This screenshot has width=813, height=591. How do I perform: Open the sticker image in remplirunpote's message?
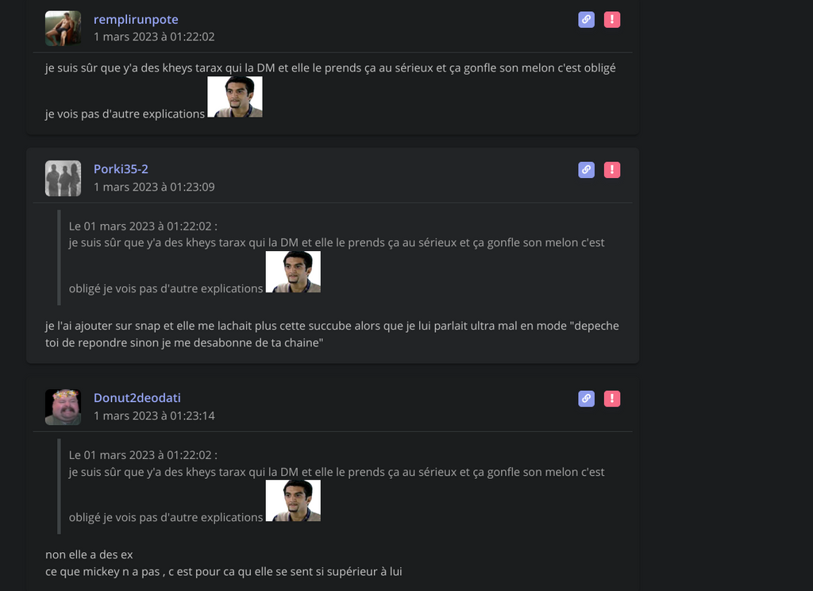pos(235,97)
